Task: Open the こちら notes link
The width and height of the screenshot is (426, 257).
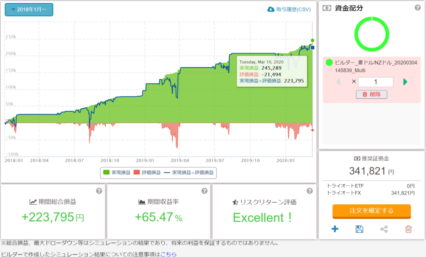Action: [x=168, y=254]
